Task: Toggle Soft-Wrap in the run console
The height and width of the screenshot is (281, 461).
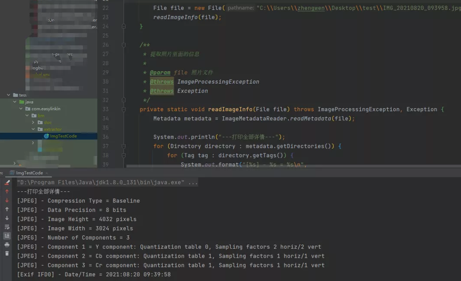Action: click(7, 227)
